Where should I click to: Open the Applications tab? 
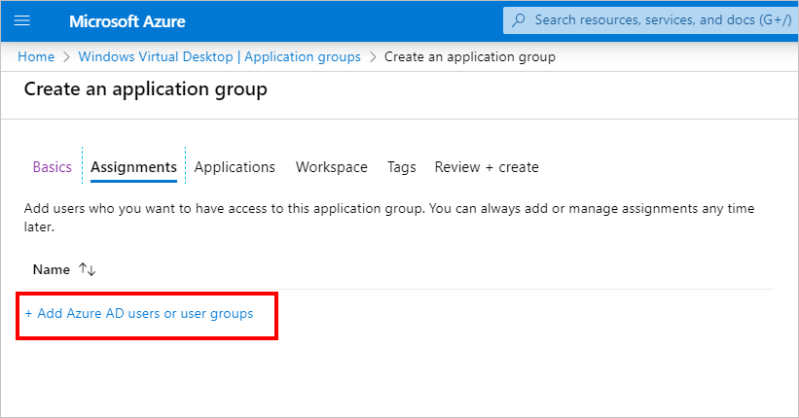[x=235, y=167]
